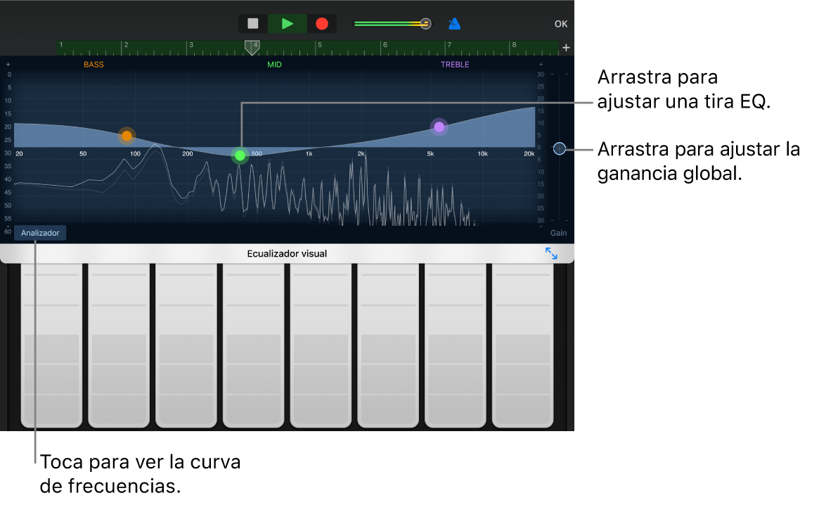Click the Ecualizador visual title bar
The width and height of the screenshot is (819, 505).
[x=287, y=254]
